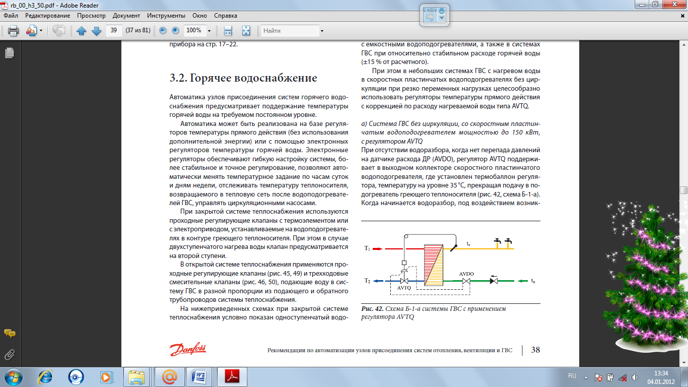Open the Документ menu
The width and height of the screenshot is (688, 387).
pos(126,16)
